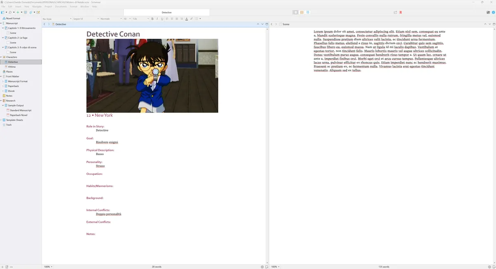Open the Project menu
Viewport: 496px width, 269px height.
(48, 7)
